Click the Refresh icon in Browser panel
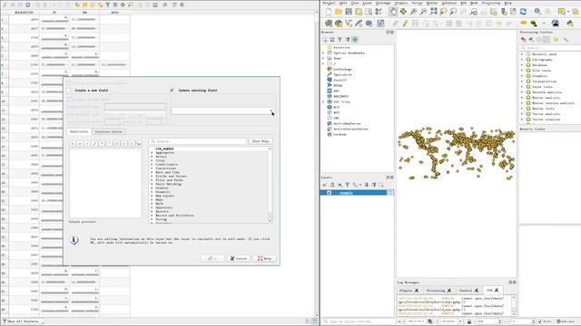Viewport: 581px width, 326px height. pyautogui.click(x=332, y=40)
